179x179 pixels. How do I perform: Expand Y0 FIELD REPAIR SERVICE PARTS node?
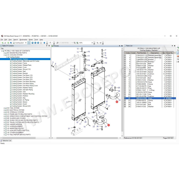point(4,135)
